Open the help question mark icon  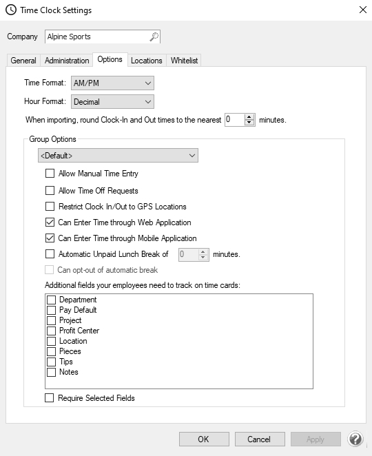coord(355,439)
